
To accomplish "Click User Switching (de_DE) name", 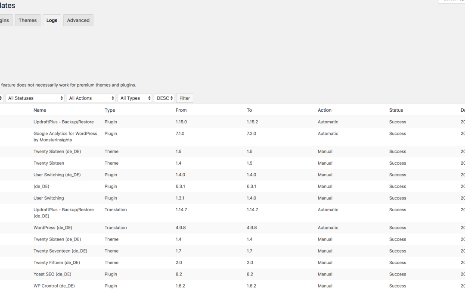I will click(x=57, y=175).
